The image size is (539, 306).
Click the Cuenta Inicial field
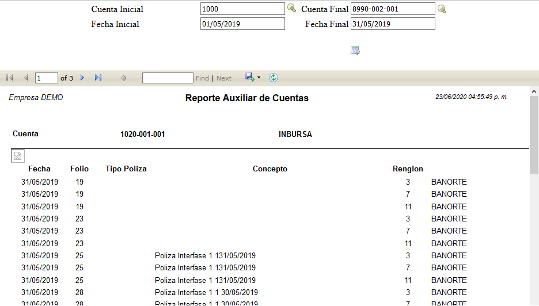(x=242, y=9)
